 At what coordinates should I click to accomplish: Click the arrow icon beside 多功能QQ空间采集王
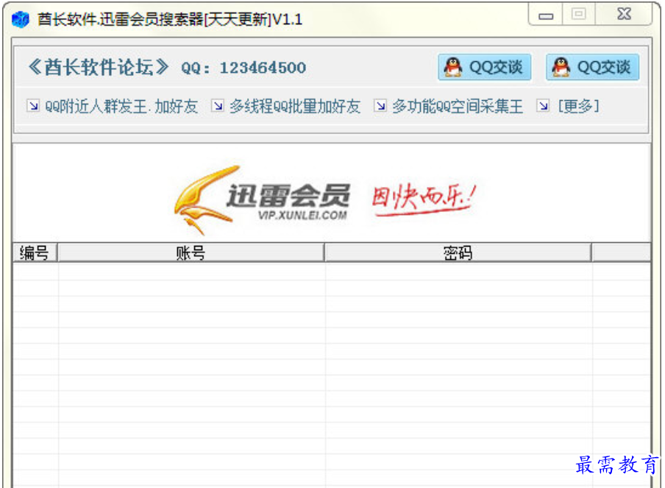tap(380, 105)
